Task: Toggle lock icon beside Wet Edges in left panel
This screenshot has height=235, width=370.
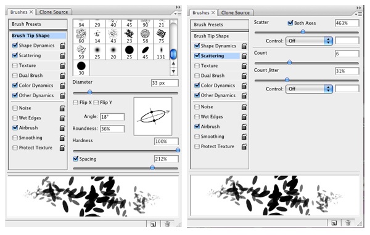Action: [62, 118]
